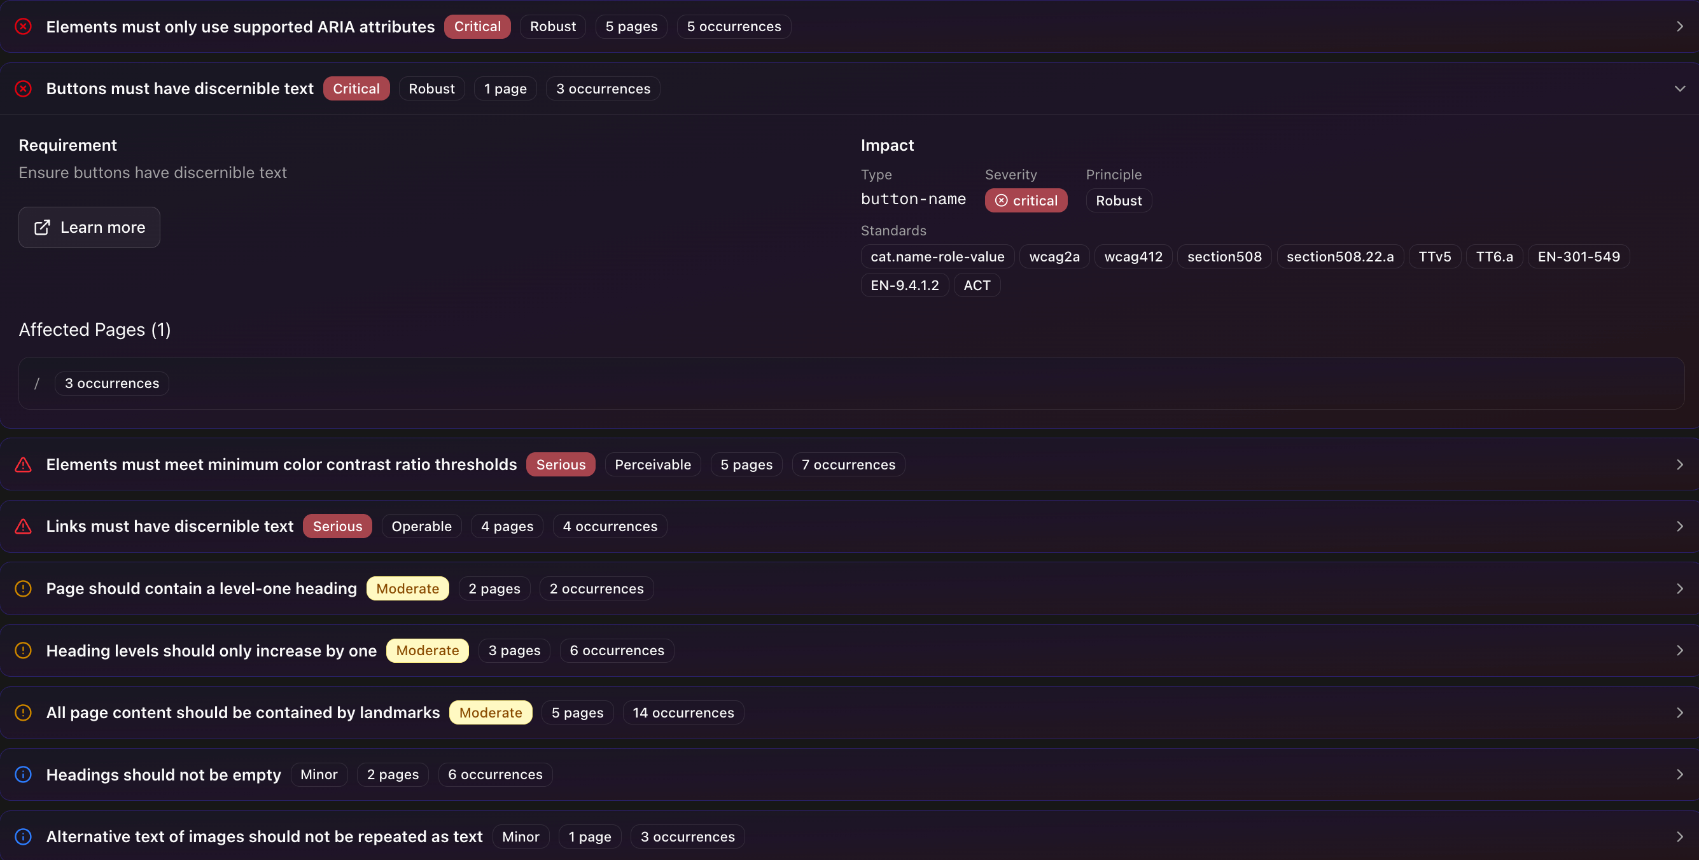Click the alert icon beside the landmarks rule
The height and width of the screenshot is (860, 1699).
click(24, 712)
